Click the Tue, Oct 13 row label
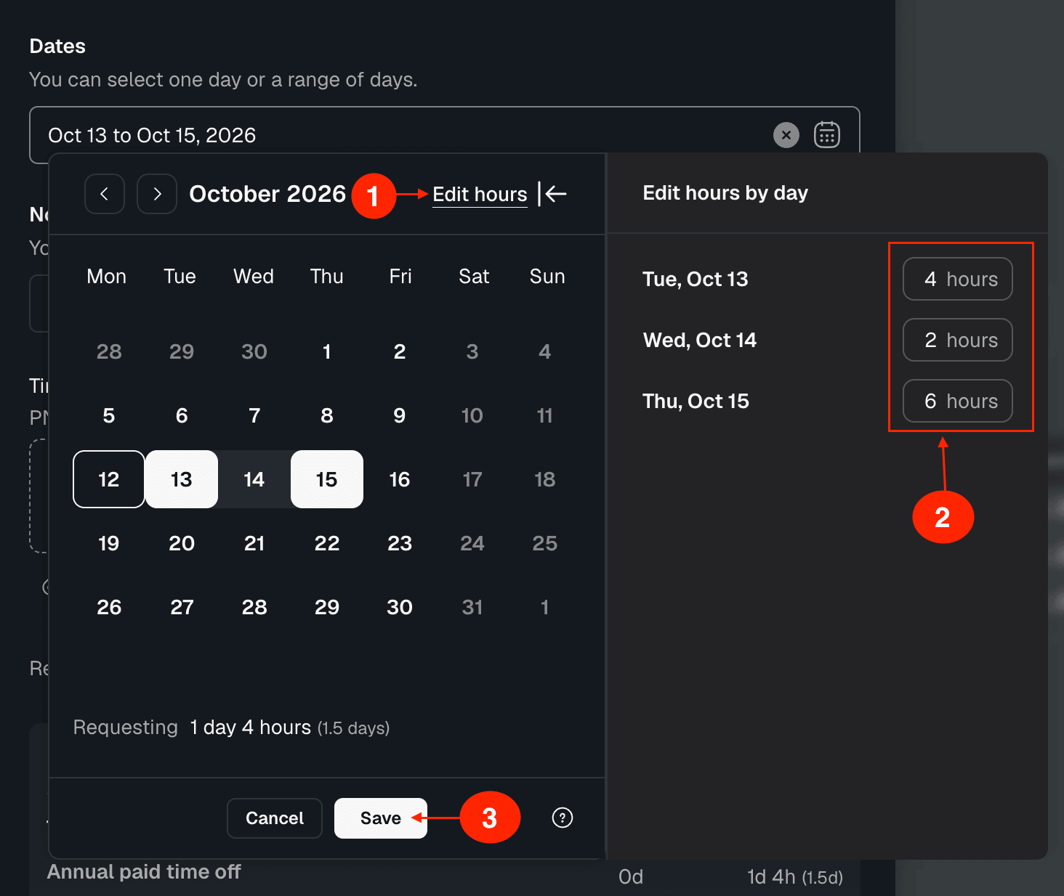This screenshot has height=896, width=1064. coord(696,280)
